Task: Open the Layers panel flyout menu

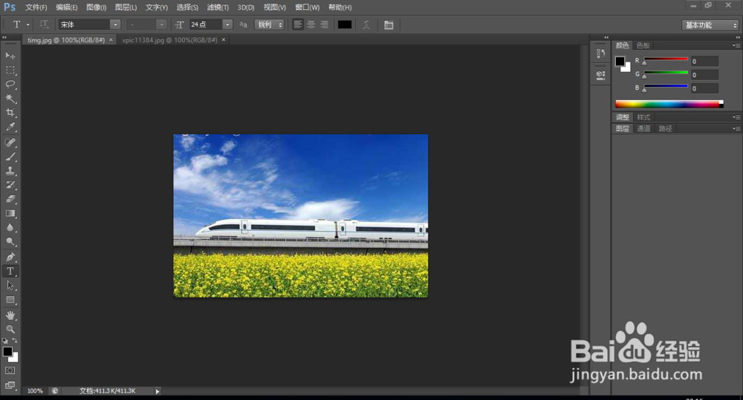Action: click(x=736, y=128)
